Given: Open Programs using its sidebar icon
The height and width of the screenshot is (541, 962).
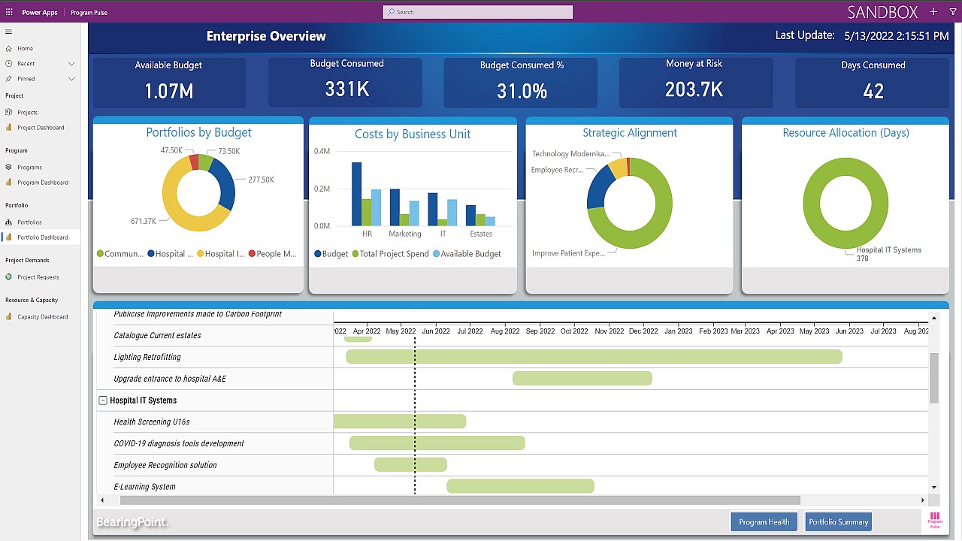Looking at the screenshot, I should point(9,167).
